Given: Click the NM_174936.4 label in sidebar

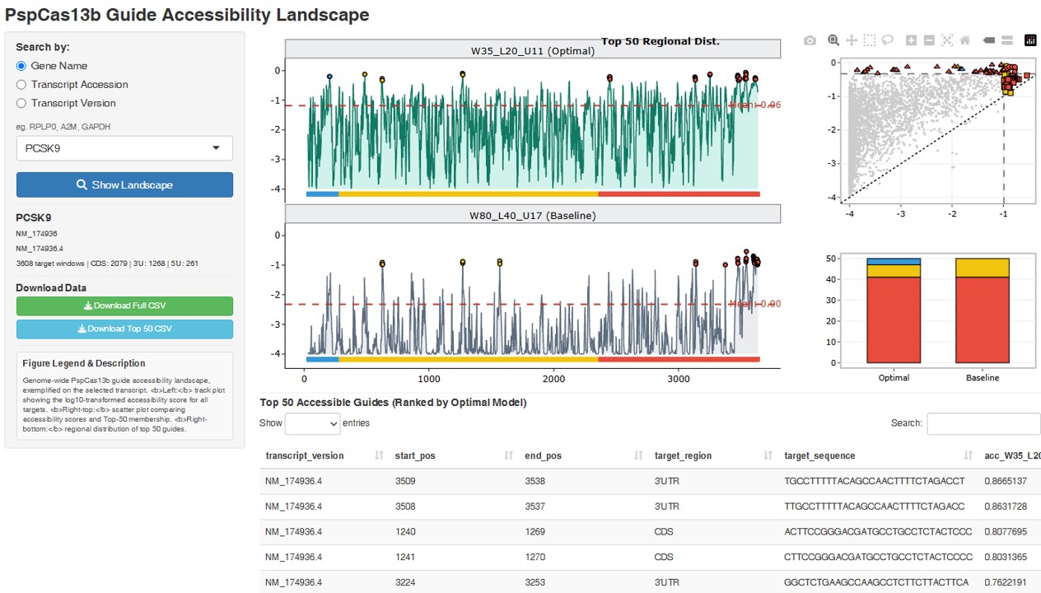Looking at the screenshot, I should pos(40,248).
